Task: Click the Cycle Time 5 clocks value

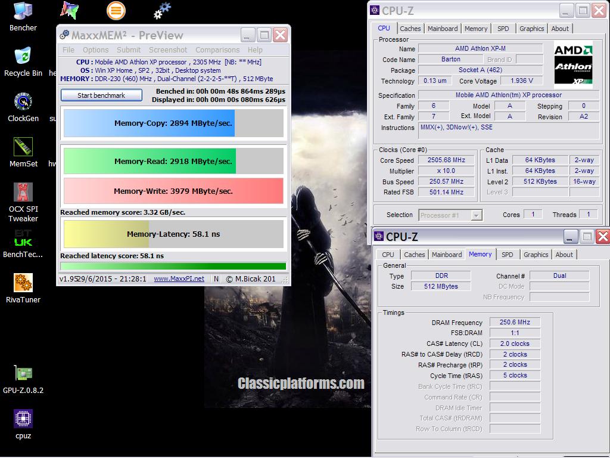Action: [515, 376]
